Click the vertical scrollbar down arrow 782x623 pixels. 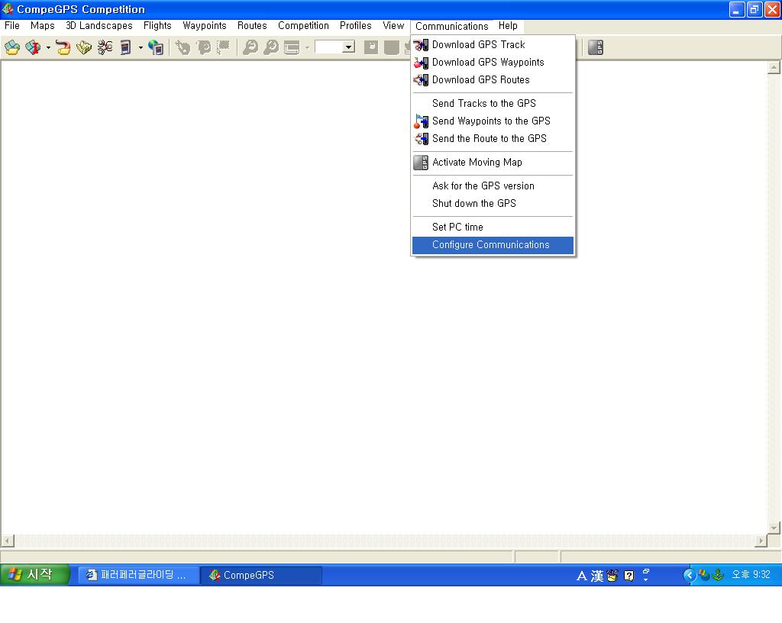(x=774, y=528)
